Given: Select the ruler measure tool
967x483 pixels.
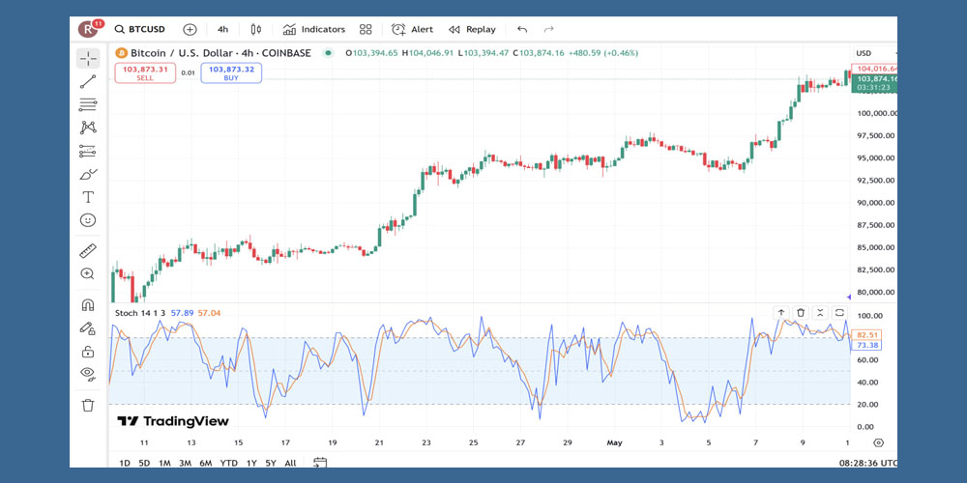Looking at the screenshot, I should tap(88, 251).
